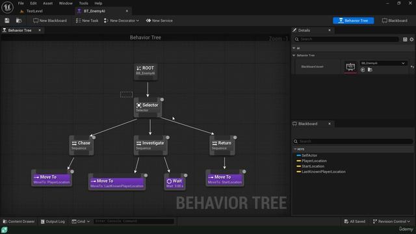Open the Edit menu
The height and width of the screenshot is (234, 416).
pos(33,3)
